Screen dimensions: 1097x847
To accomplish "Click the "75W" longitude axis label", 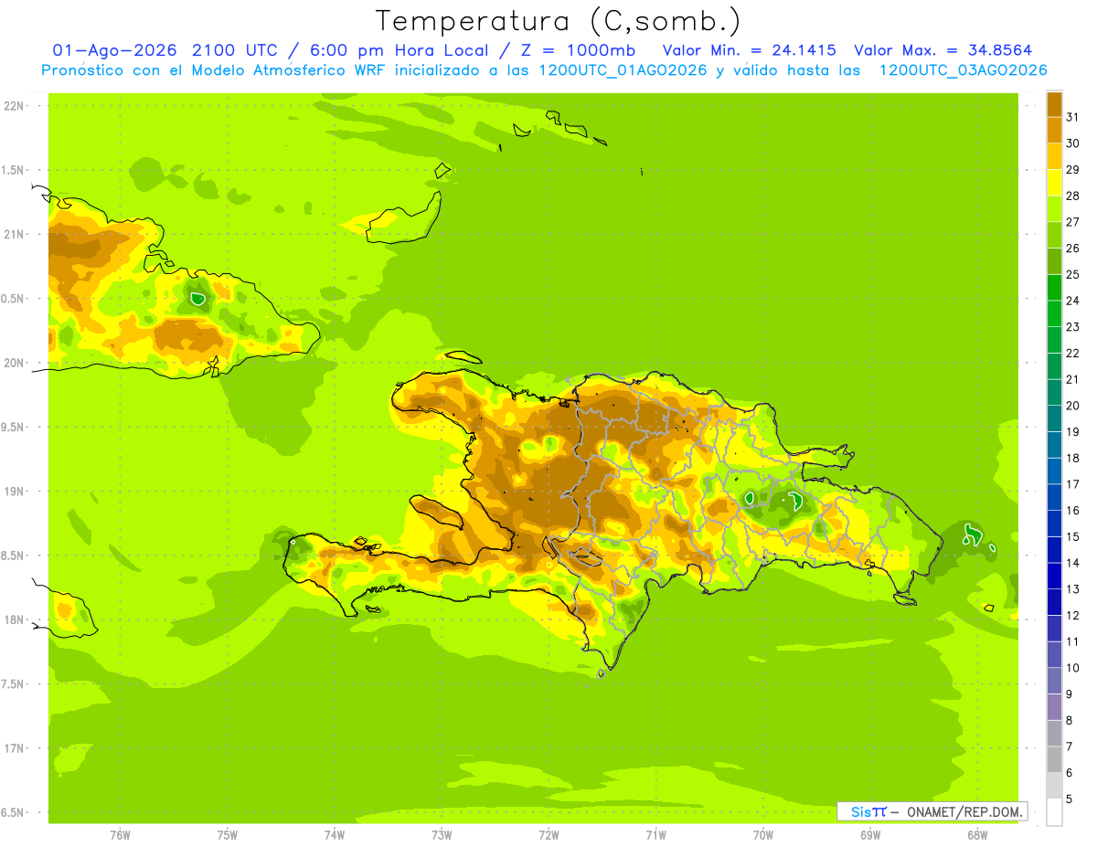I will [x=227, y=835].
